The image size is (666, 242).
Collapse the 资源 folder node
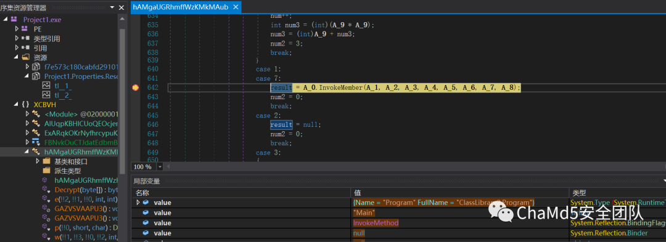click(x=16, y=57)
